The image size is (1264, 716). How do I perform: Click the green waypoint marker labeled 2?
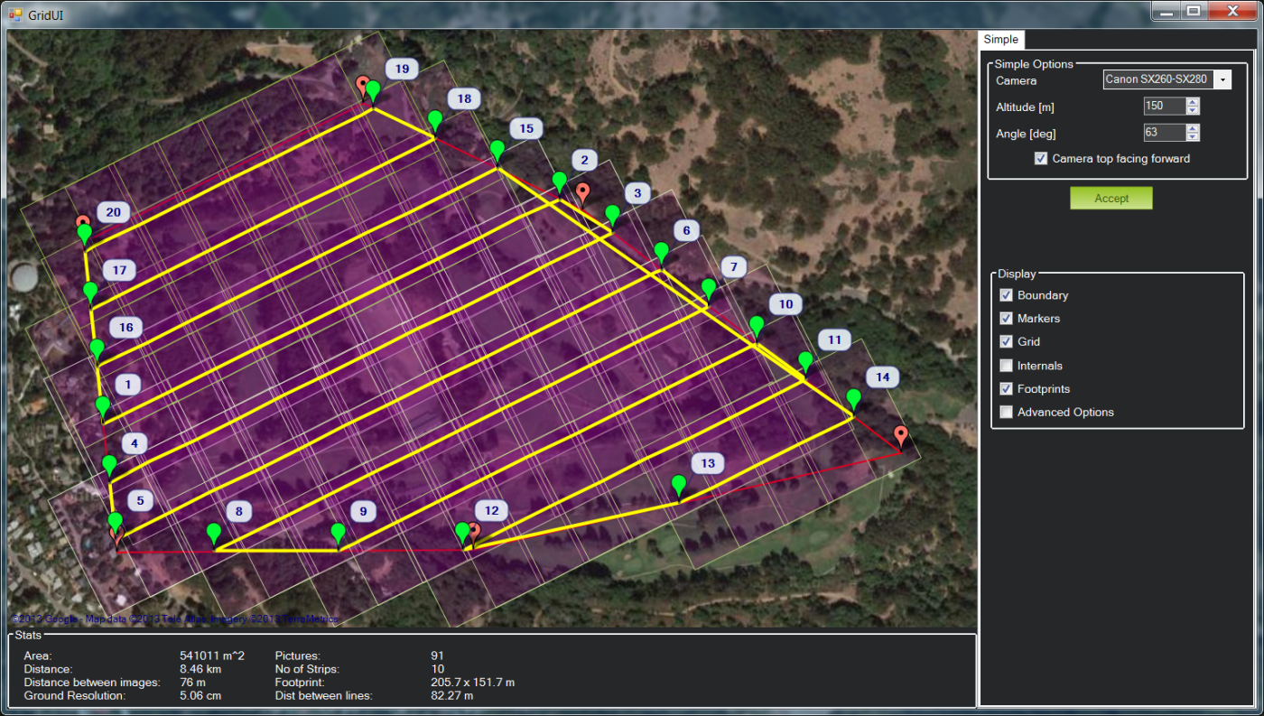click(559, 184)
